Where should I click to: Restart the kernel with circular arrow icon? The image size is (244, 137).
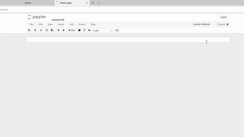(x=84, y=30)
